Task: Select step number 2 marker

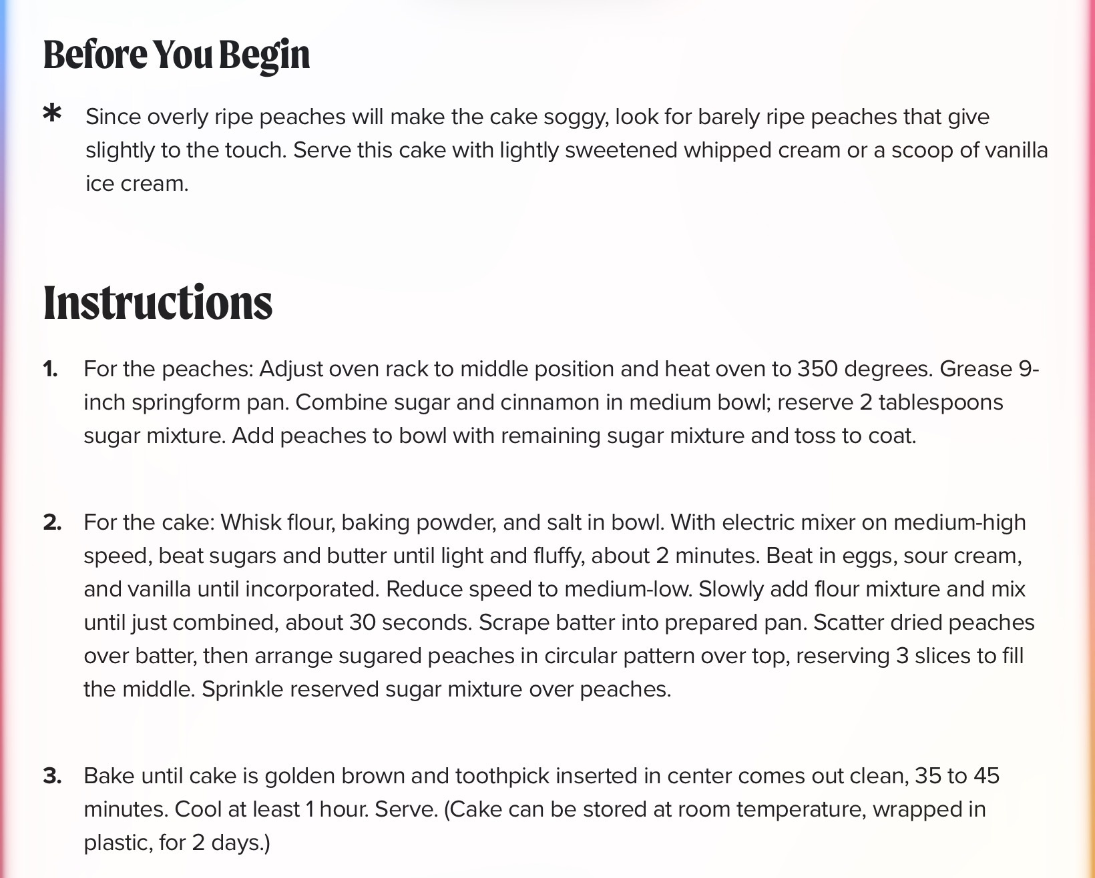Action: (52, 522)
